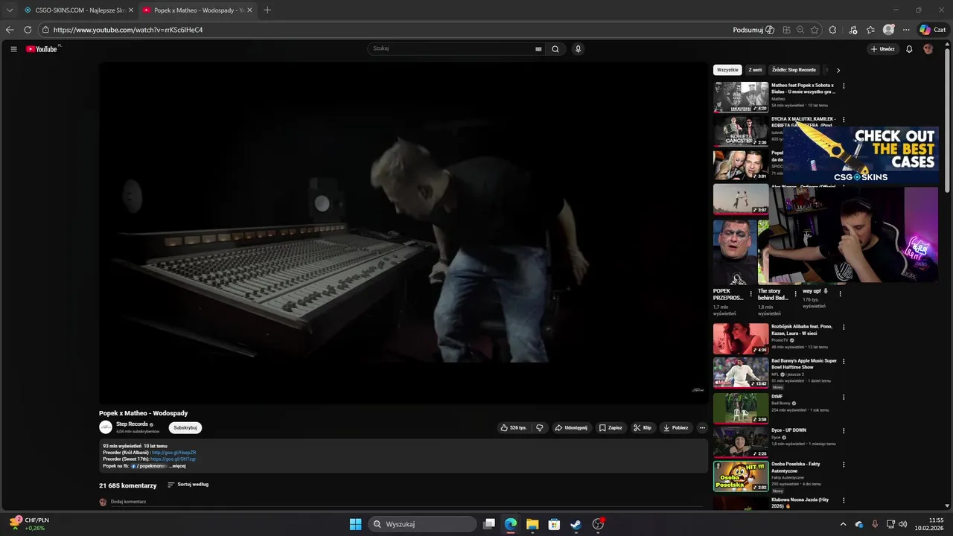Open Microsoft Edge from the taskbar
Screen dimensions: 953x536
point(511,524)
